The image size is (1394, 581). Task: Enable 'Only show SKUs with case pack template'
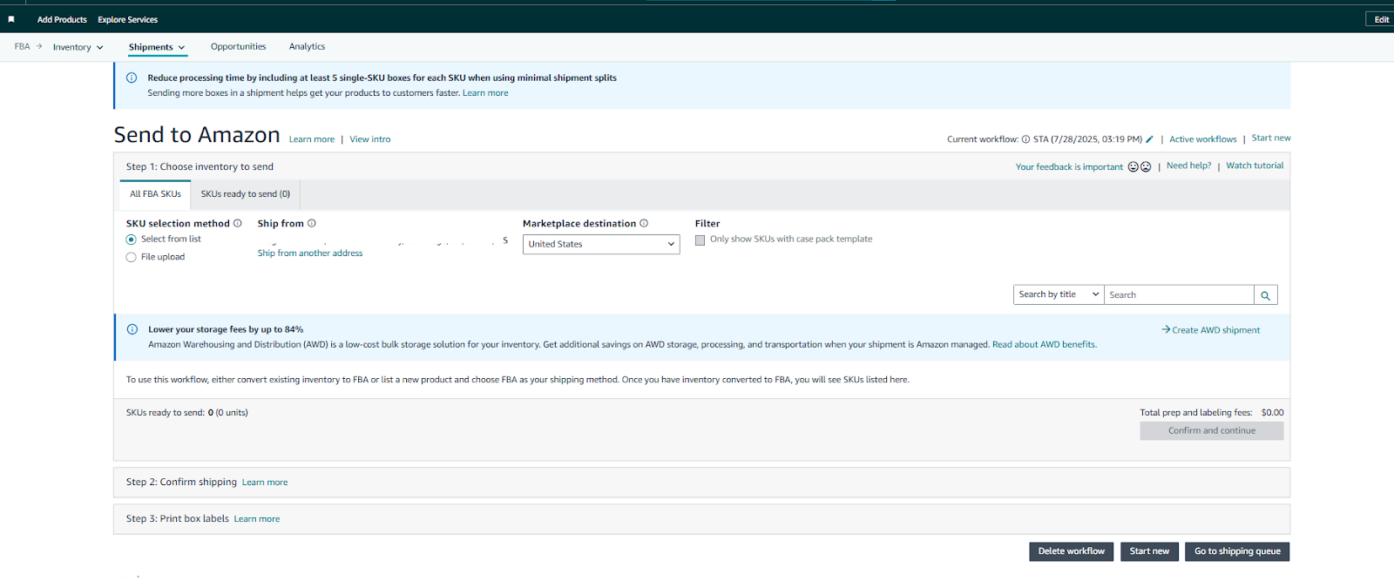pos(700,240)
